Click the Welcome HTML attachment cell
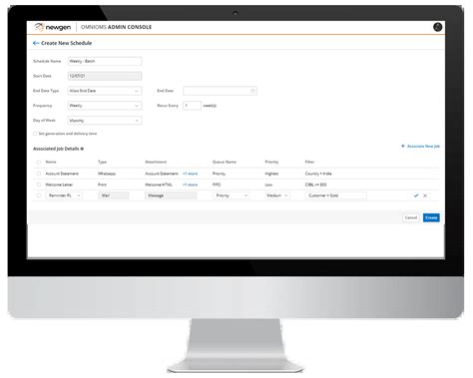The height and width of the screenshot is (378, 473). 159,185
